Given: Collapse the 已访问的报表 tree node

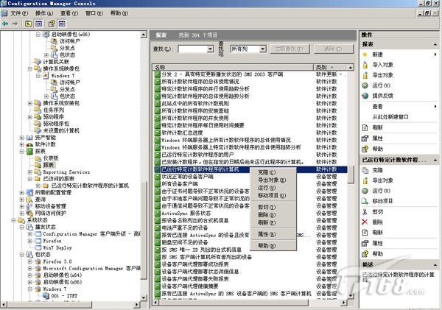Looking at the screenshot, I should (x=30, y=179).
